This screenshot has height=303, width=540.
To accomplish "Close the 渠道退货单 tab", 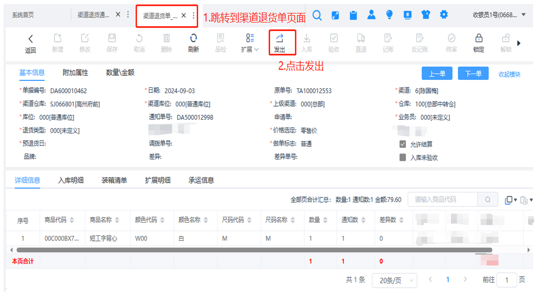I will (x=183, y=15).
